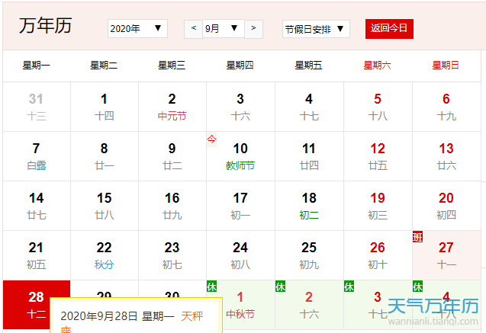The image size is (486, 333).
Task: Select September 9 廿二
Action: [x=172, y=156]
